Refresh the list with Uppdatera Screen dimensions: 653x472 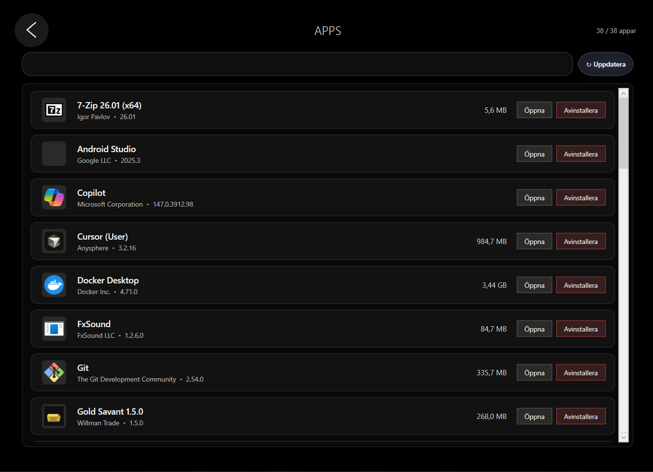605,64
